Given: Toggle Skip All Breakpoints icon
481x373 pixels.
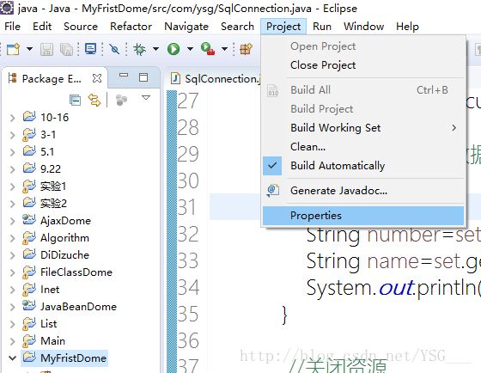Looking at the screenshot, I should click(114, 49).
